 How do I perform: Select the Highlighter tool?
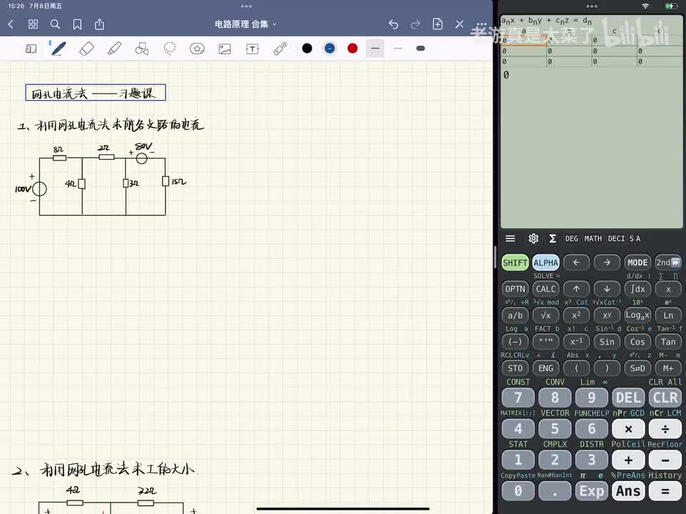coord(114,49)
